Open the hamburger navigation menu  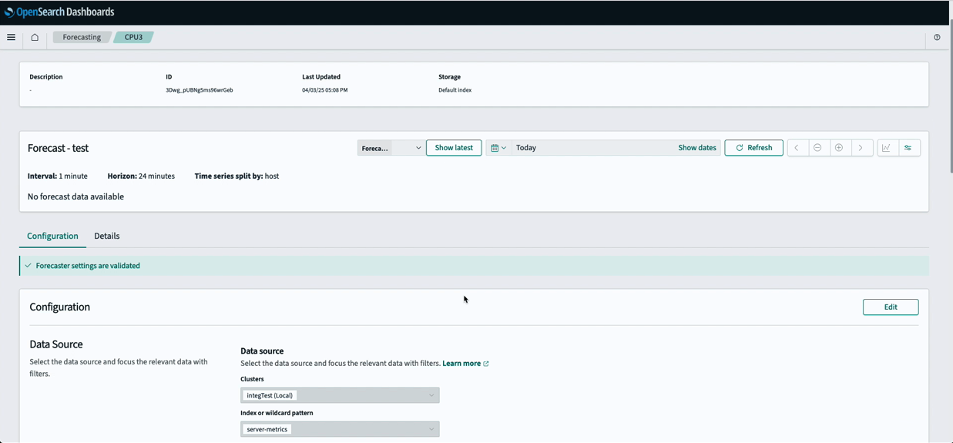[11, 37]
